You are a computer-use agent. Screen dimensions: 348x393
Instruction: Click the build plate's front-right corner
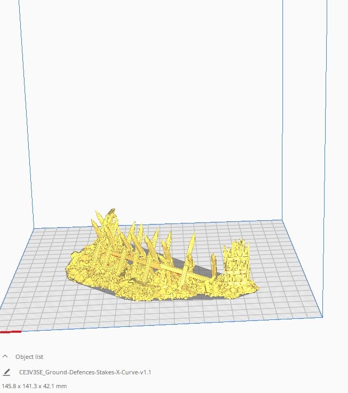(322, 316)
